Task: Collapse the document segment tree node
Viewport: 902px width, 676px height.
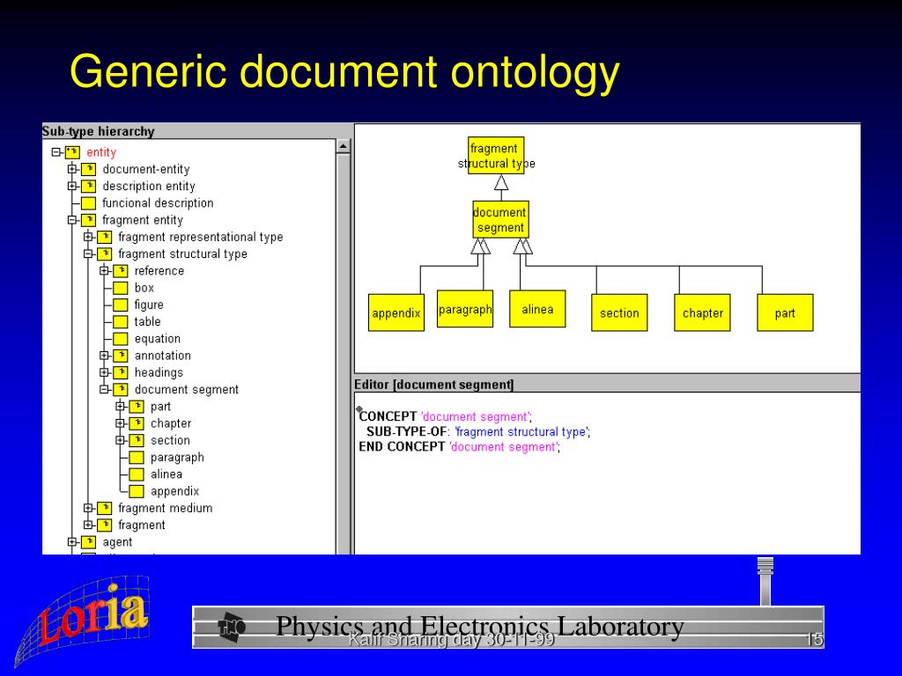Action: (104, 390)
